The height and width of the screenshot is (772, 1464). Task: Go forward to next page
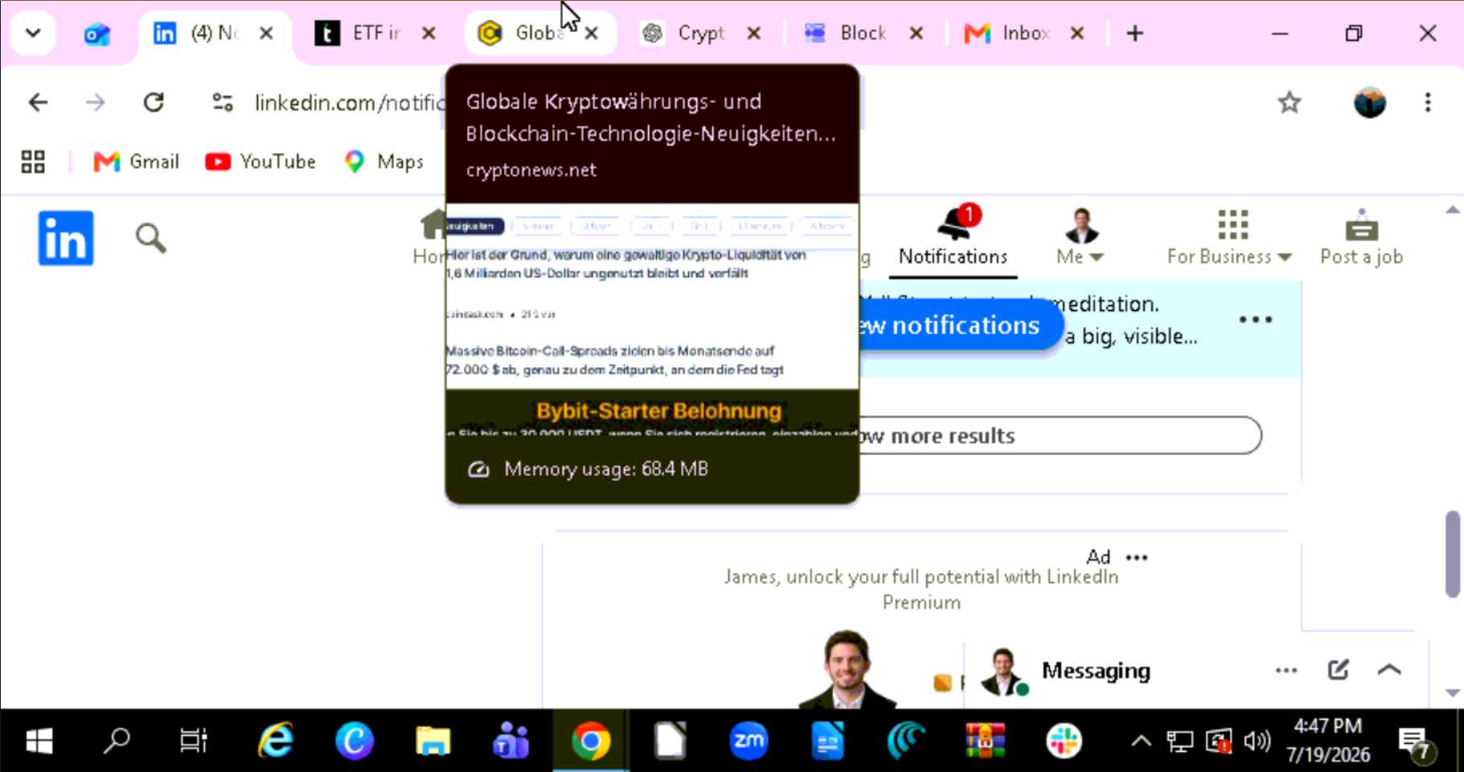pyautogui.click(x=96, y=103)
